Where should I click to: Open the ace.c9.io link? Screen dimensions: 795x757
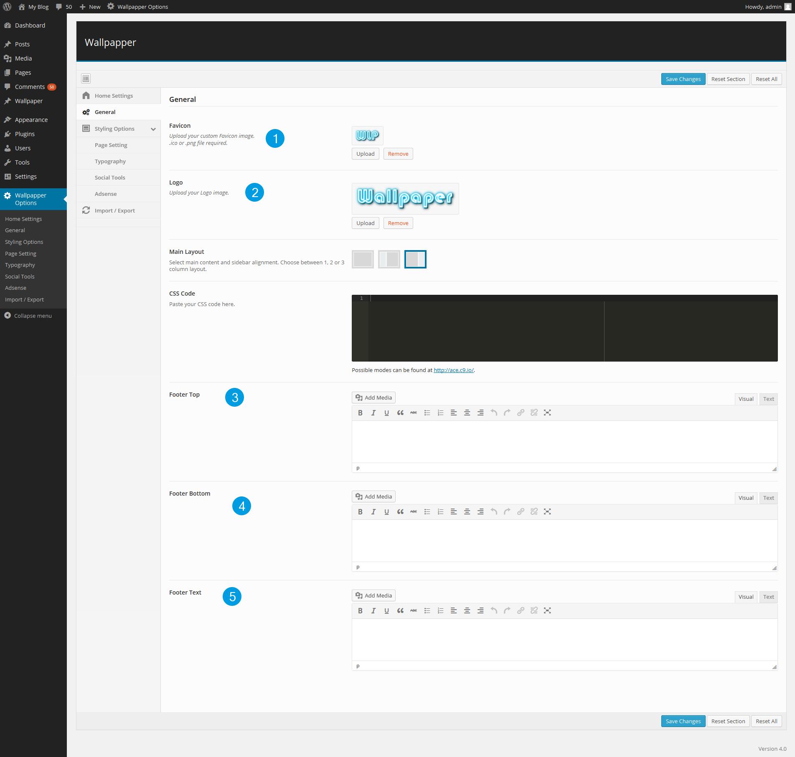coord(453,370)
